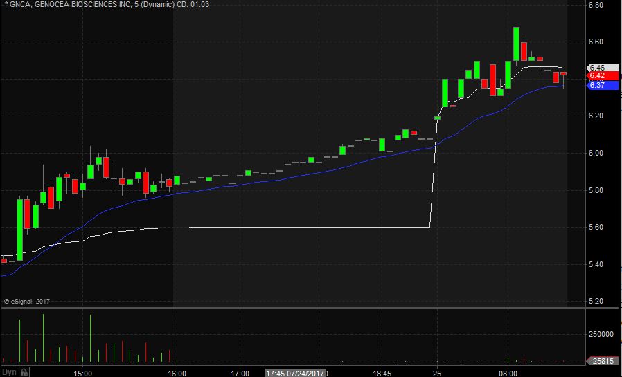Click the 16:00 time axis label
The image size is (622, 377).
coord(177,373)
